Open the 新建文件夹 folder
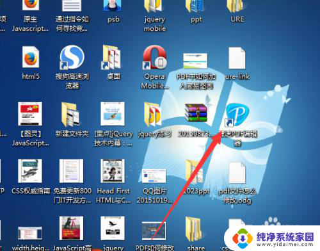 [70, 114]
